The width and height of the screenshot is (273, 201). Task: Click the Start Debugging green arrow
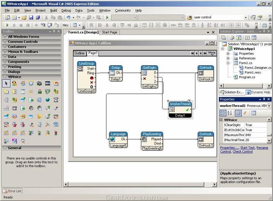coord(107,17)
